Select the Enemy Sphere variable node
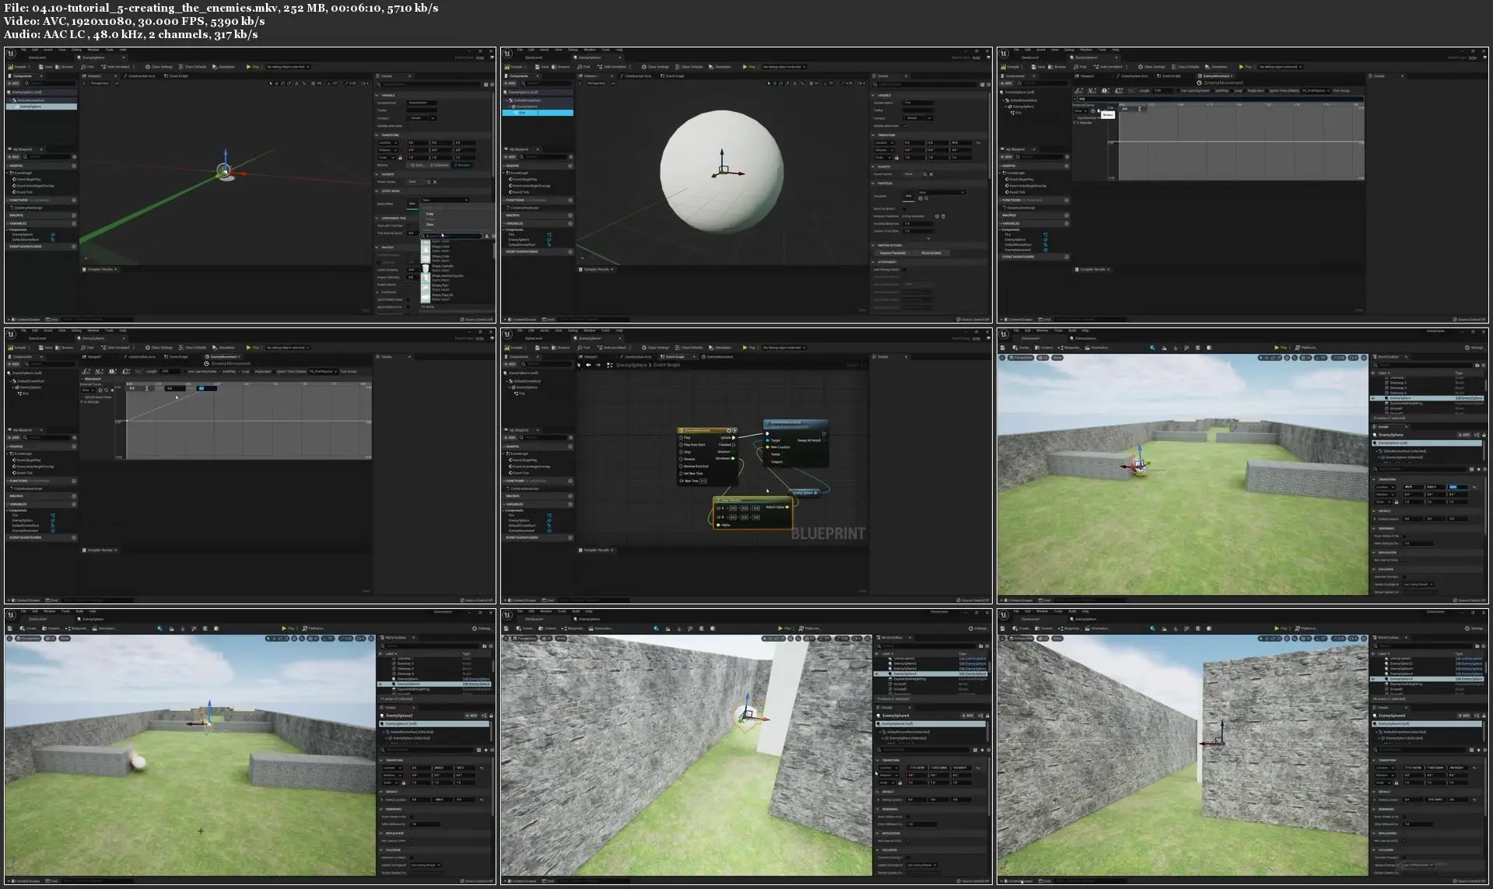 804,493
